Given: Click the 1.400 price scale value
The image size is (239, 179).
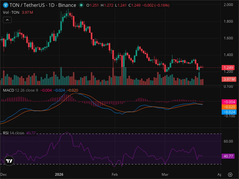Looking at the screenshot, I should tap(228, 55).
